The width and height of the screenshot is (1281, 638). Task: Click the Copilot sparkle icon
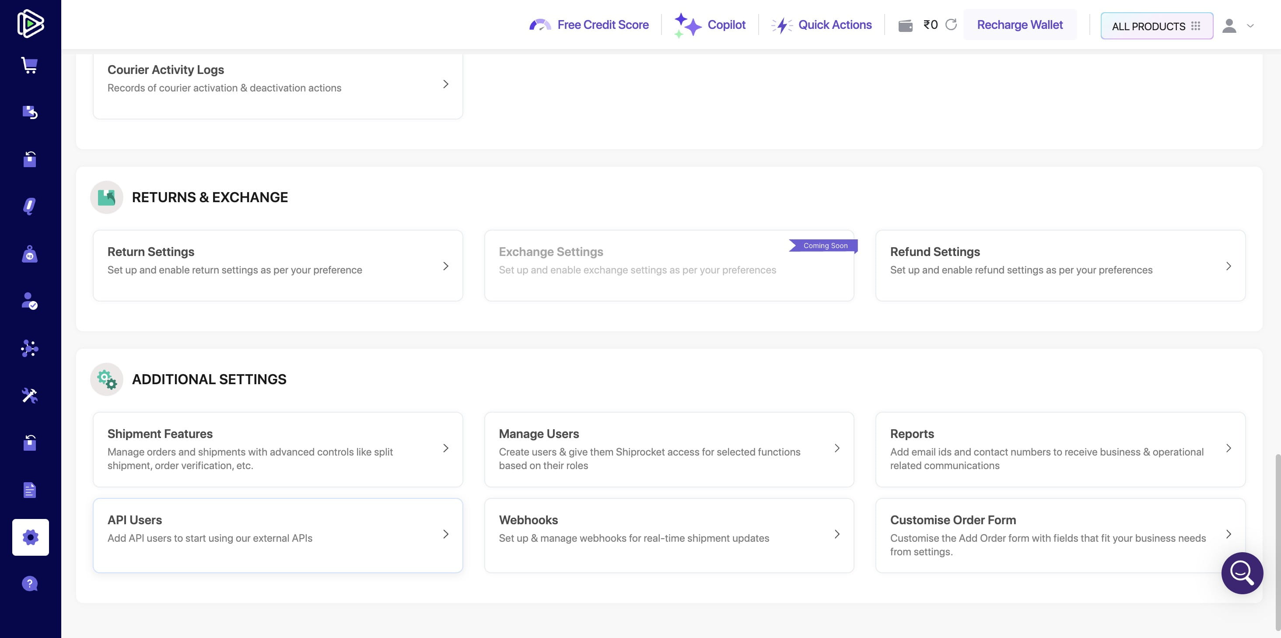tap(688, 25)
